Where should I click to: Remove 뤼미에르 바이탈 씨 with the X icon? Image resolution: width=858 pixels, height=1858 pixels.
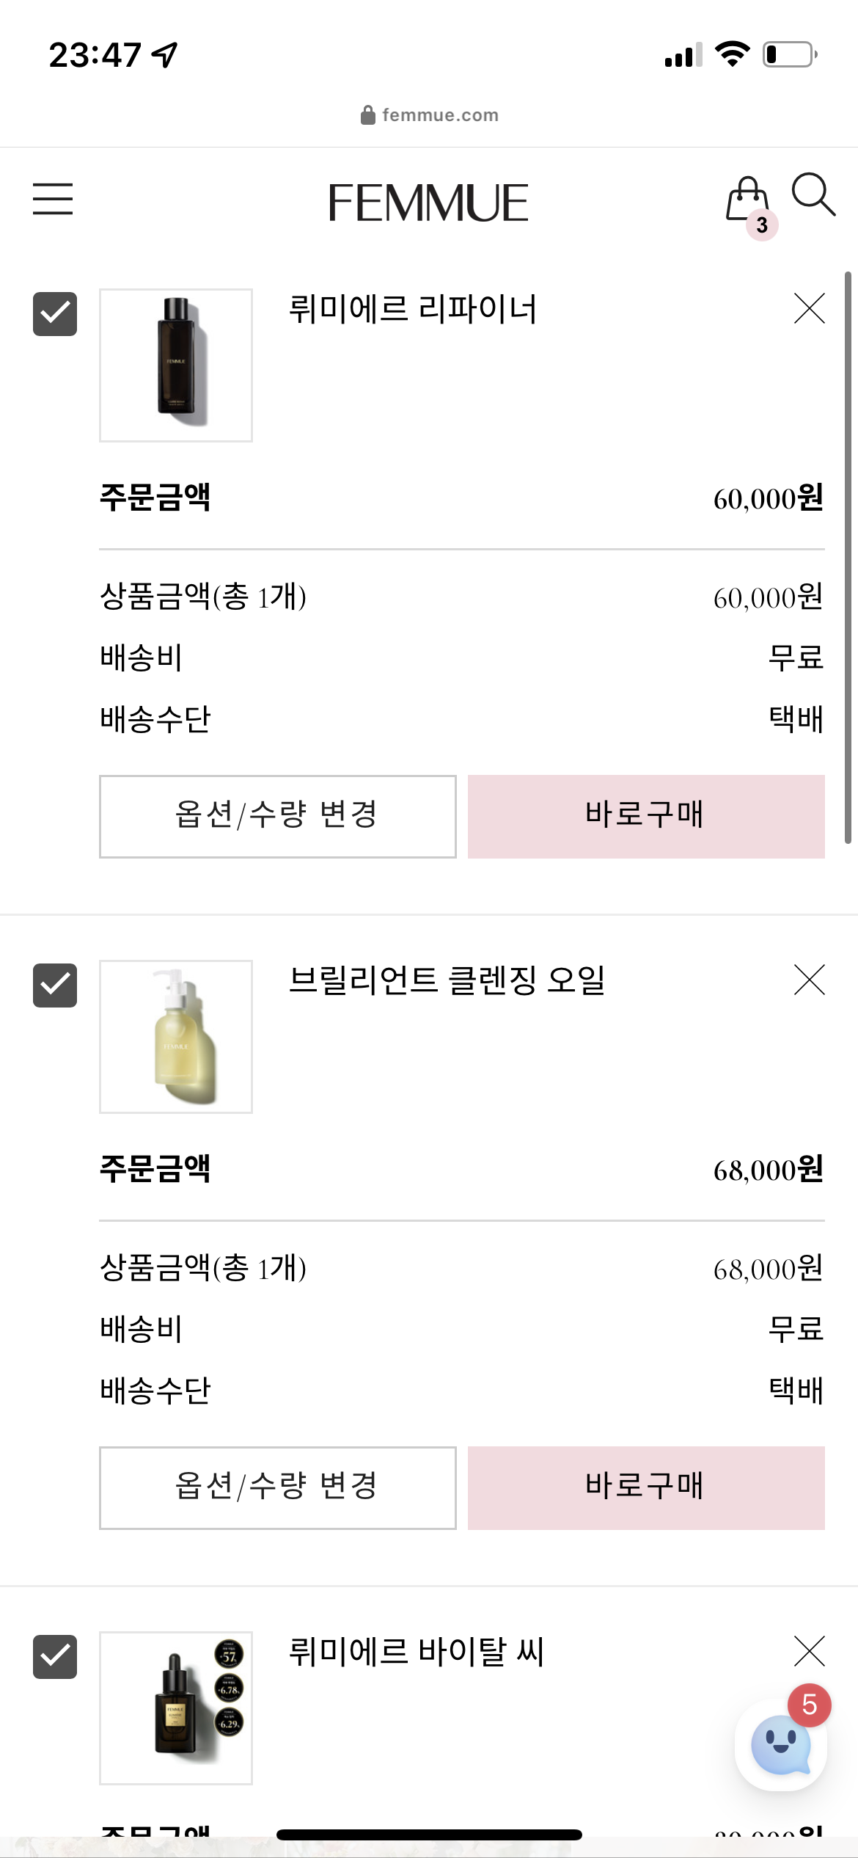point(810,1651)
